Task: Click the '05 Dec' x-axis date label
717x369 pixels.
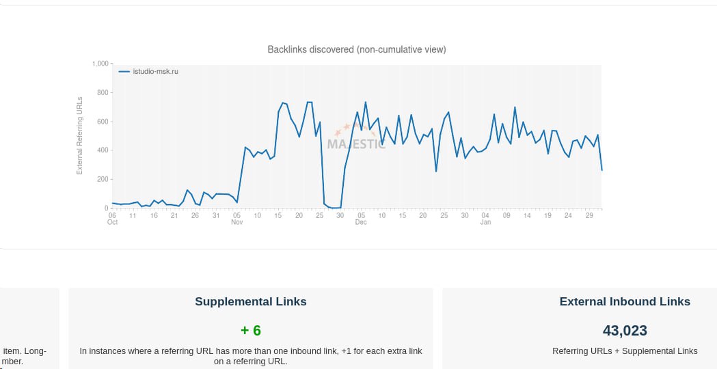Action: 361,219
